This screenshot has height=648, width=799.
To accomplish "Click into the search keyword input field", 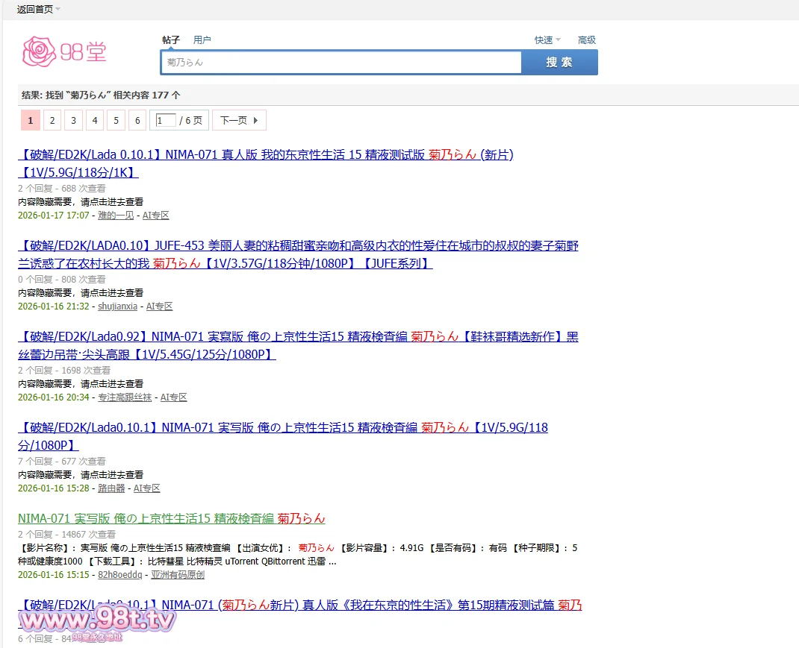I will 341,63.
